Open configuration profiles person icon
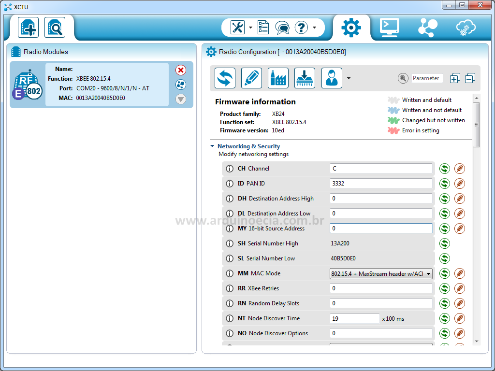This screenshot has height=371, width=495. point(332,78)
